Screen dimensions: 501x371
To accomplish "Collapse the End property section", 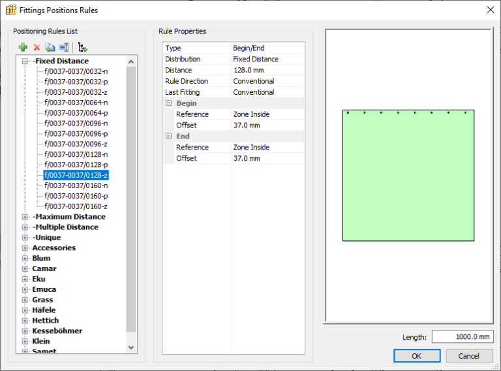I will 169,136.
